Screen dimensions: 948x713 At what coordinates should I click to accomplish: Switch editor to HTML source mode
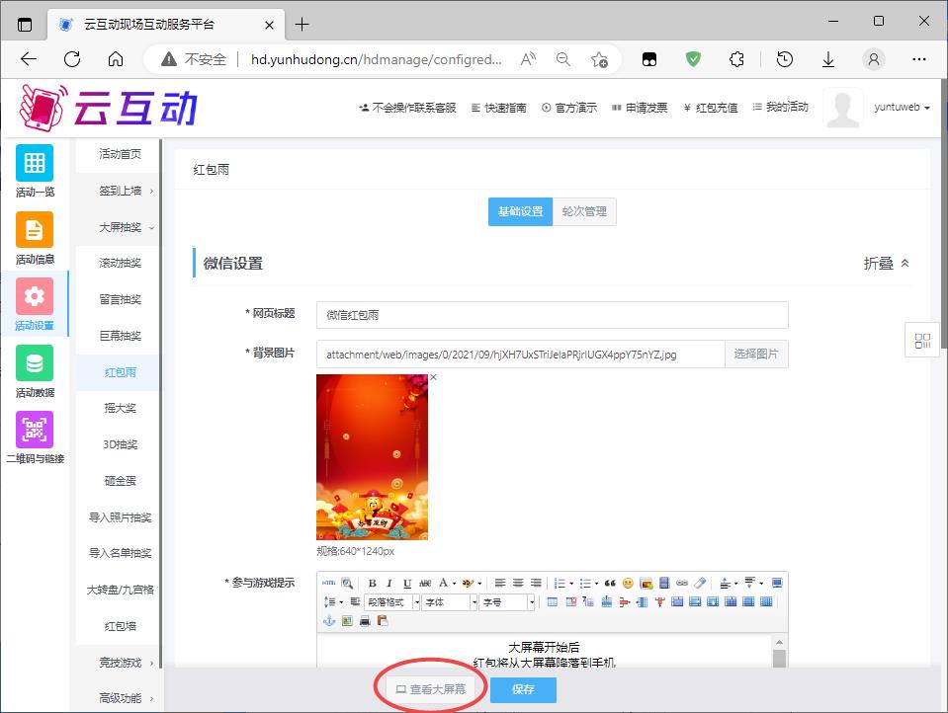(x=328, y=583)
